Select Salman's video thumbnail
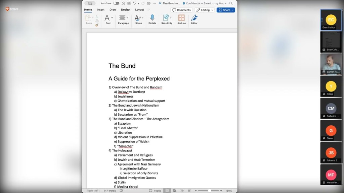Viewport: 344px width, 193px height. tap(331, 64)
